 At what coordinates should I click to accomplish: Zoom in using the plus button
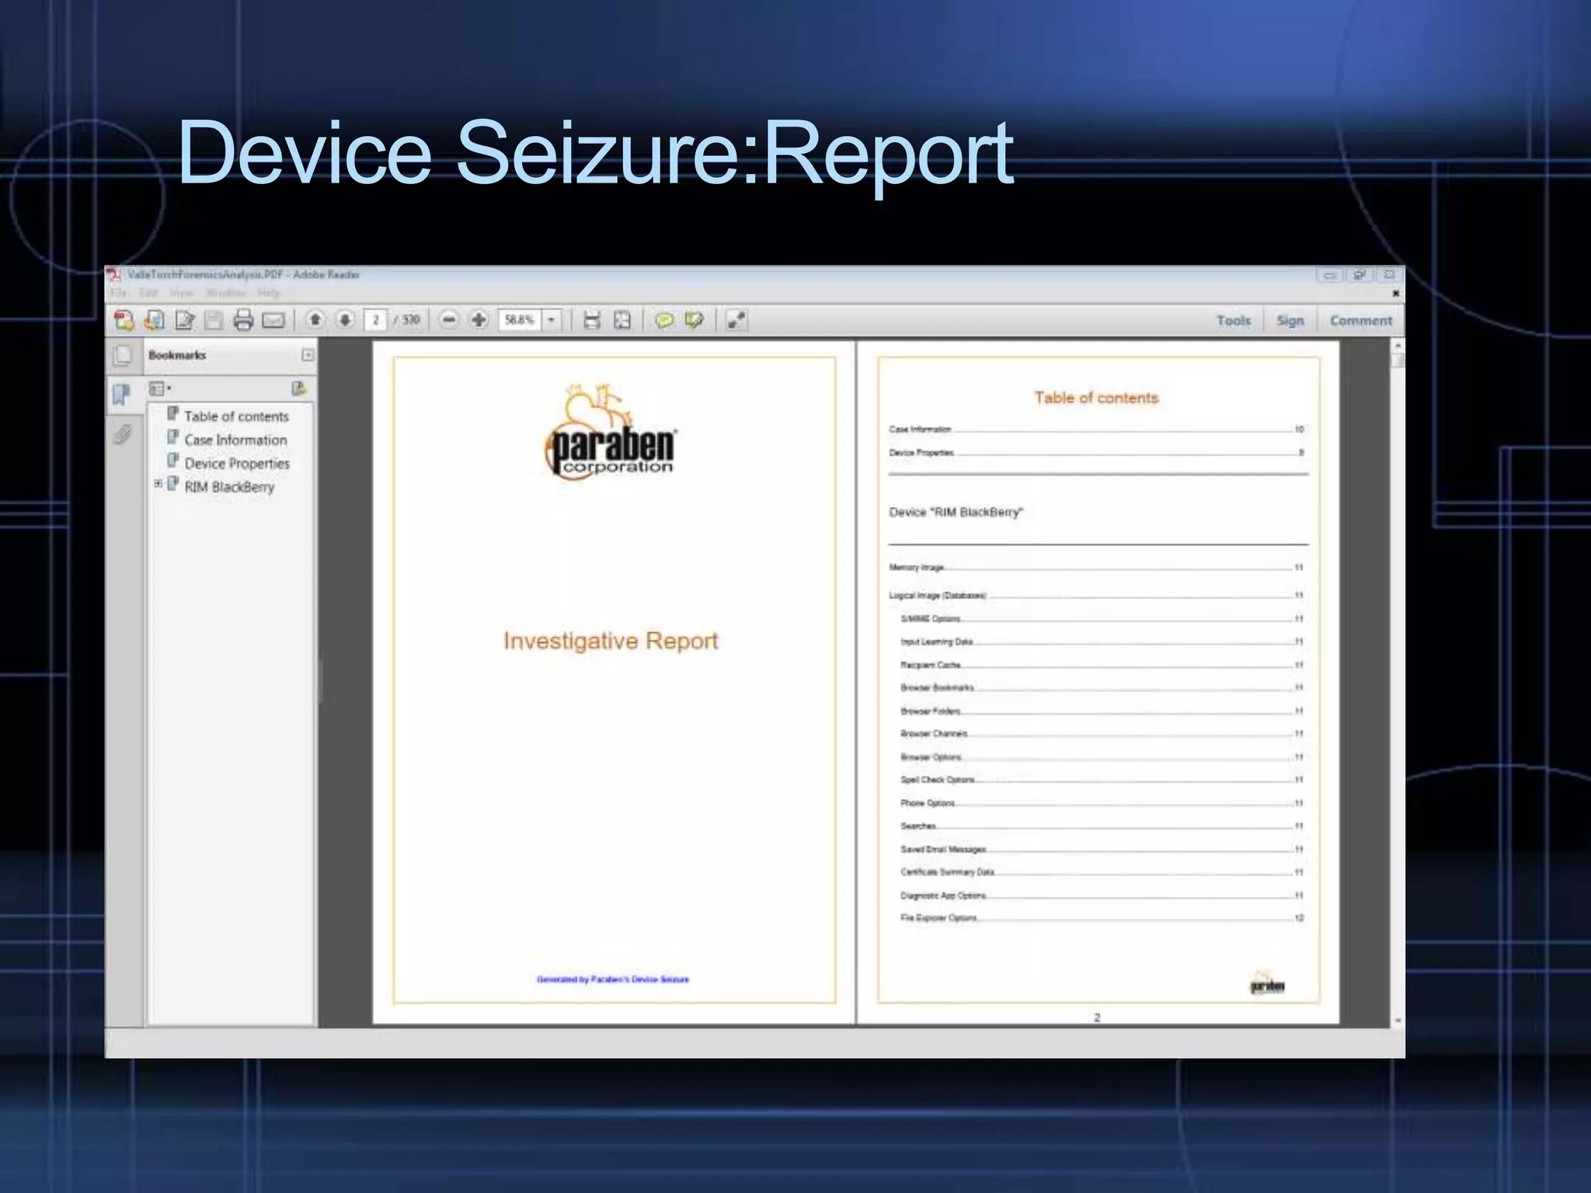point(479,320)
